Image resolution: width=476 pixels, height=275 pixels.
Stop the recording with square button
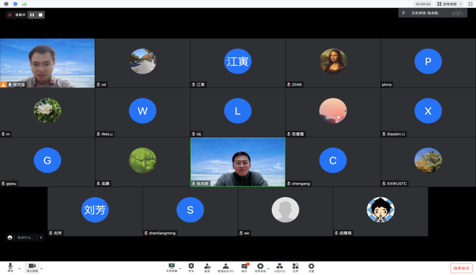pyautogui.click(x=40, y=15)
